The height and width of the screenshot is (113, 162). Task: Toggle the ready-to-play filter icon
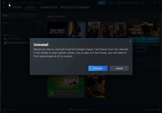click(40, 23)
